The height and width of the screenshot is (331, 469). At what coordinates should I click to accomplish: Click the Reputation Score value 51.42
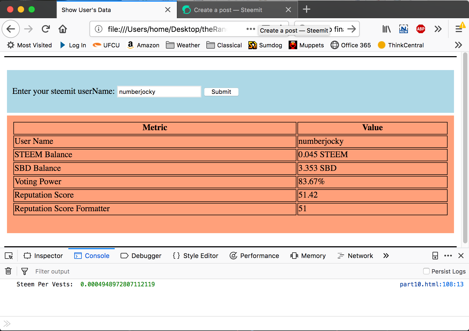(x=308, y=195)
